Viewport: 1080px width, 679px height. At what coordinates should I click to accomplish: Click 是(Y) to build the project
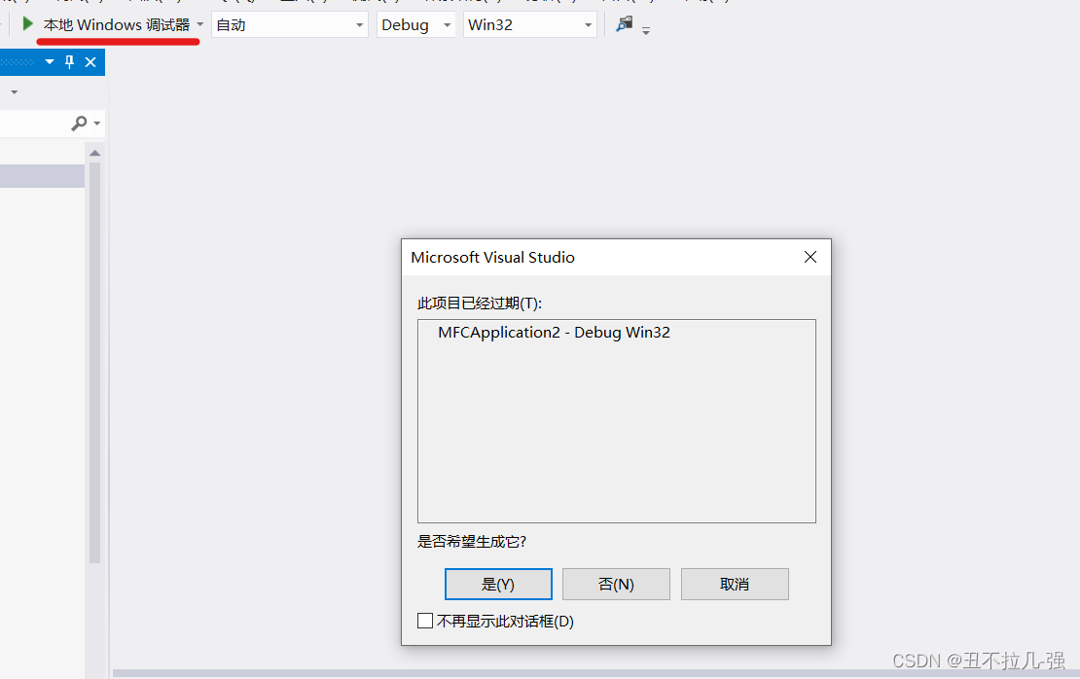(x=498, y=584)
